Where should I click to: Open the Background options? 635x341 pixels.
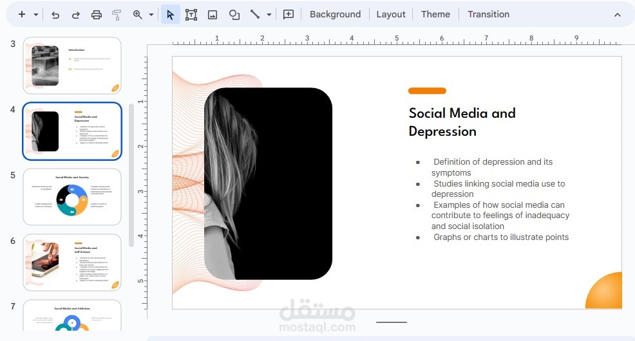(x=335, y=15)
